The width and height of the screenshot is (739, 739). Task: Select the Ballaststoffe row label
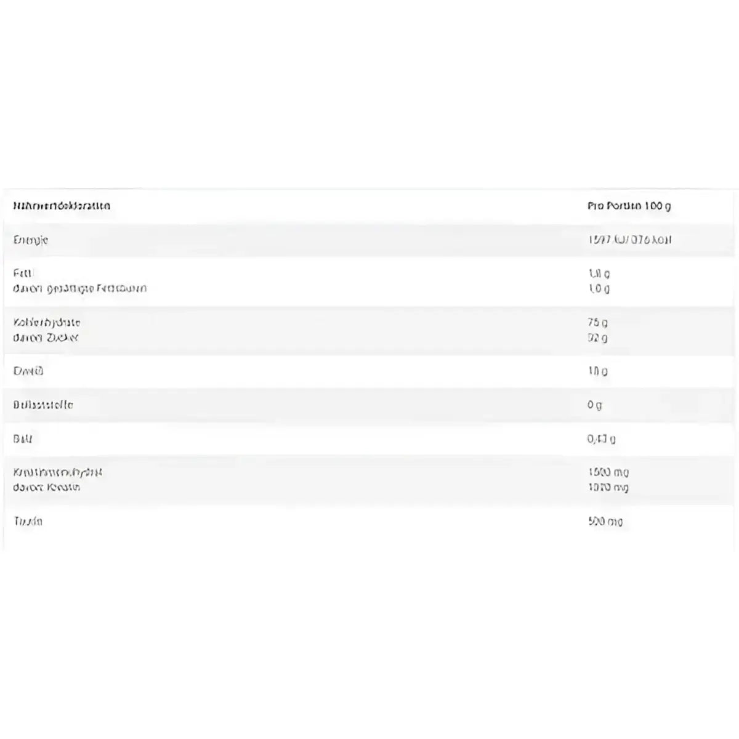(x=43, y=405)
